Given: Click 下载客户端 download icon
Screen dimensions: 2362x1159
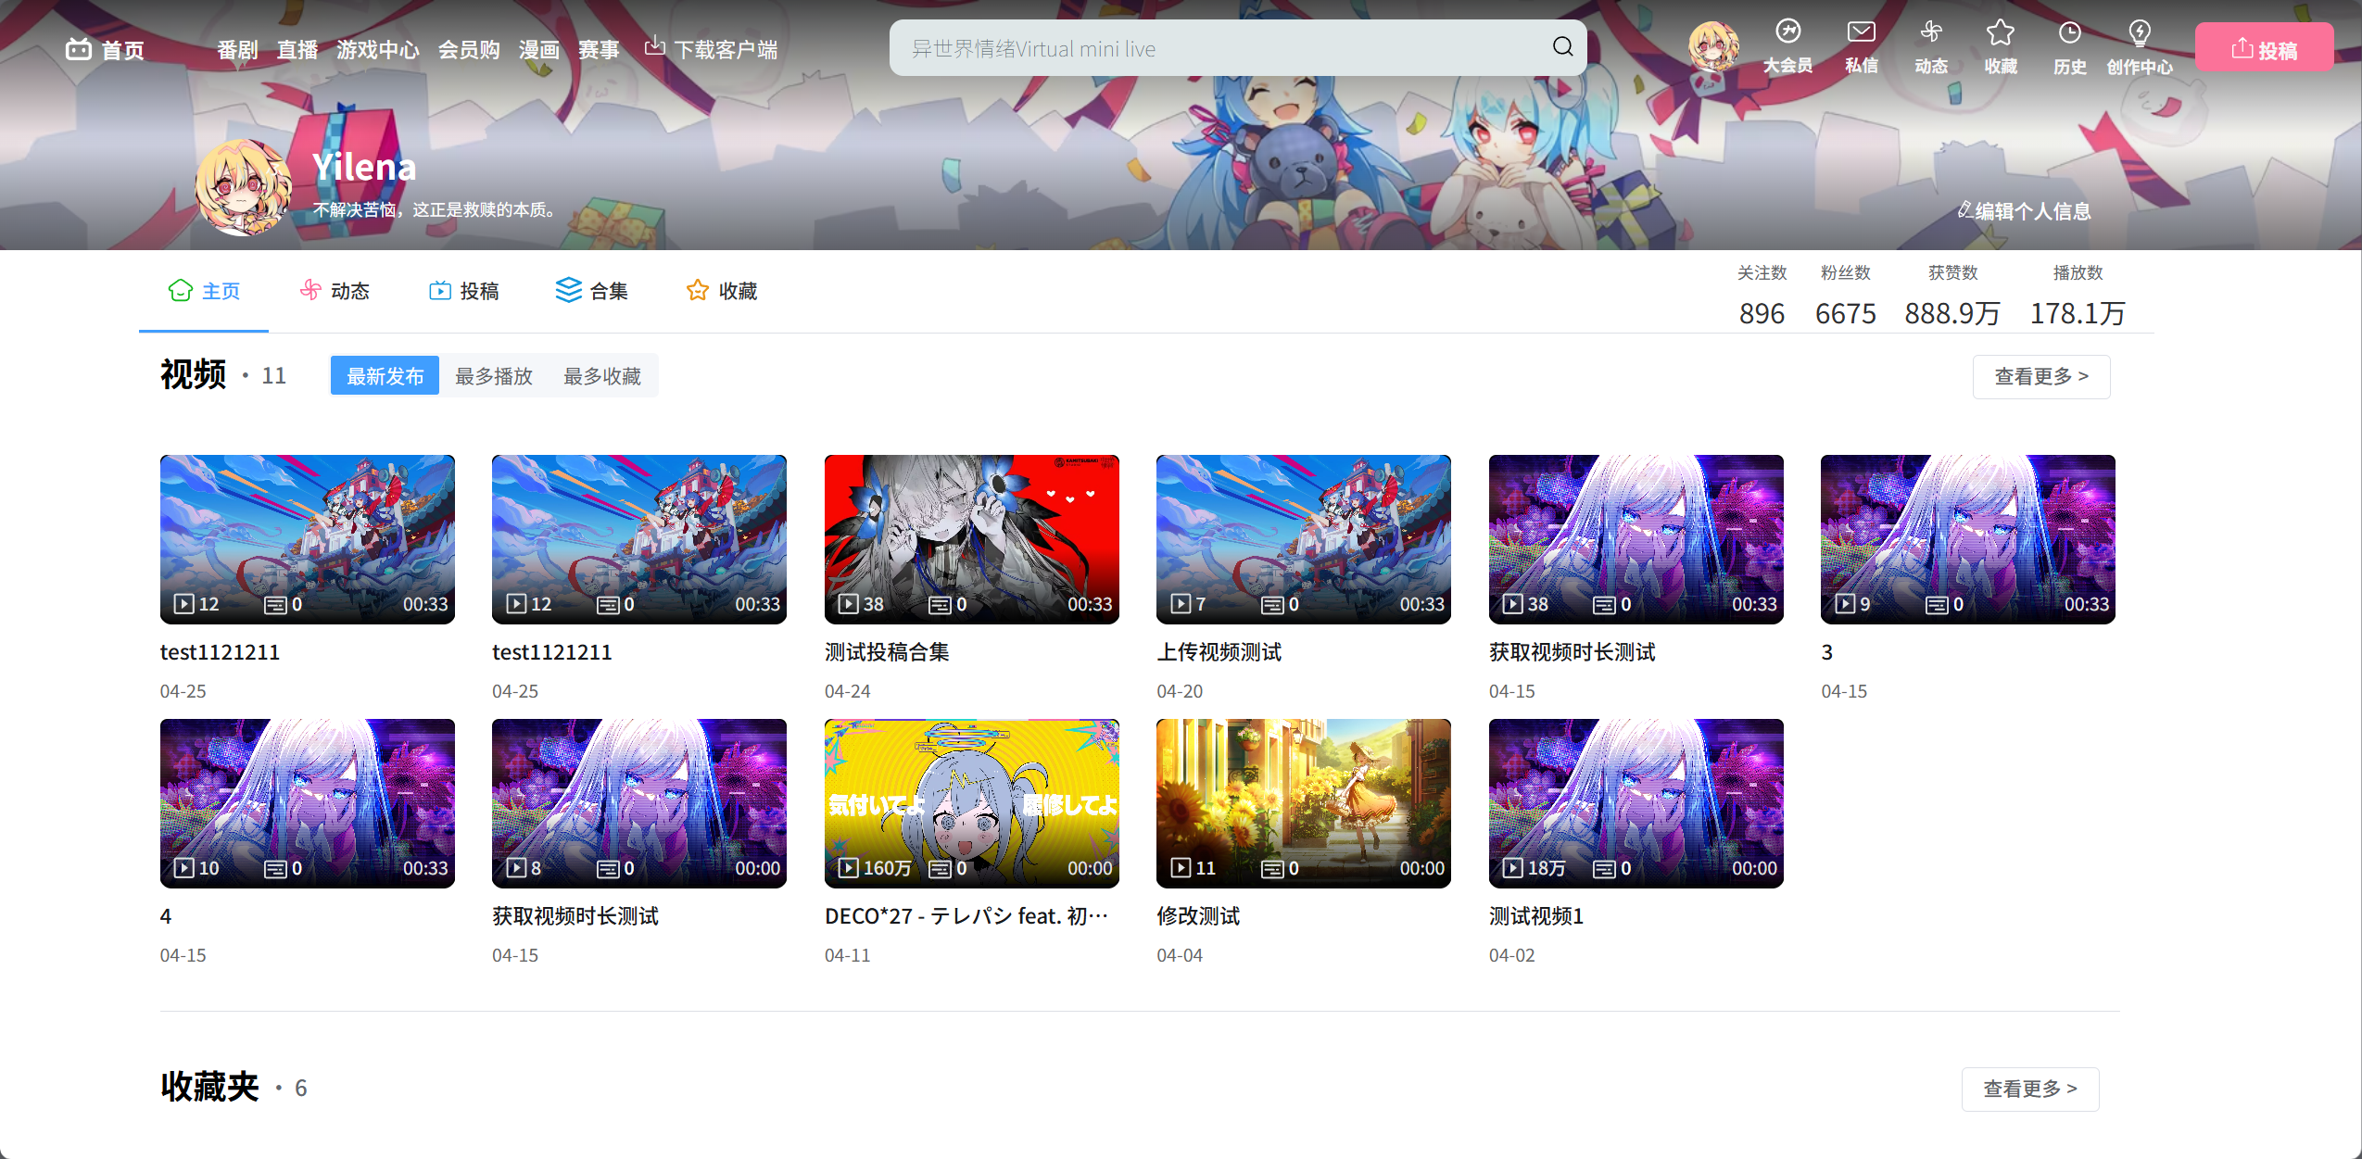Looking at the screenshot, I should (654, 46).
